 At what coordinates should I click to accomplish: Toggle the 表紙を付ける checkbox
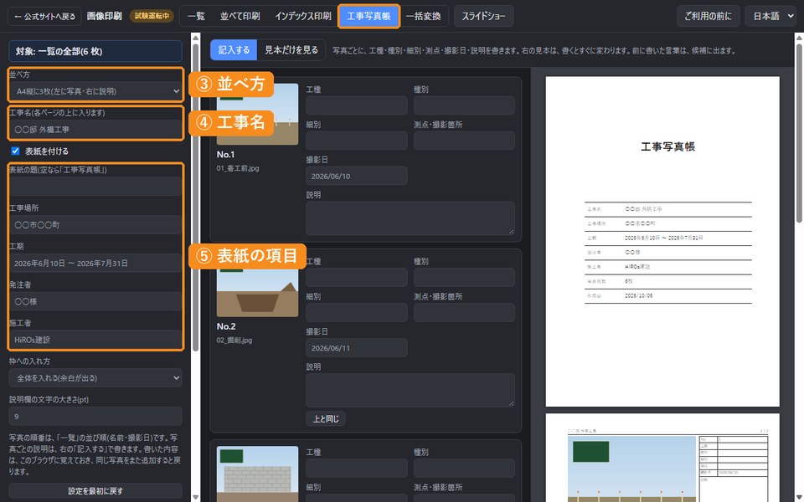click(x=15, y=151)
